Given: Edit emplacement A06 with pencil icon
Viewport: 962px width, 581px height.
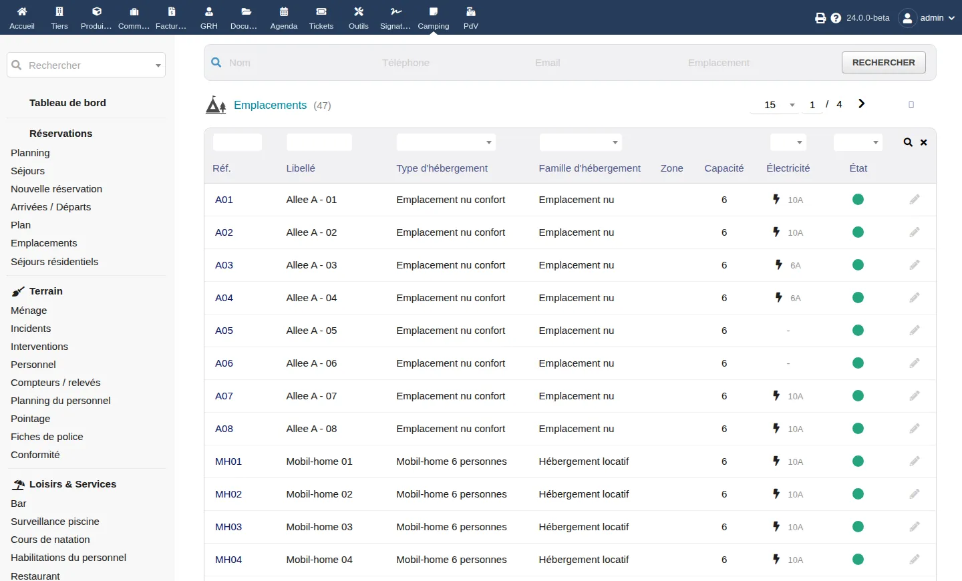Looking at the screenshot, I should [915, 363].
